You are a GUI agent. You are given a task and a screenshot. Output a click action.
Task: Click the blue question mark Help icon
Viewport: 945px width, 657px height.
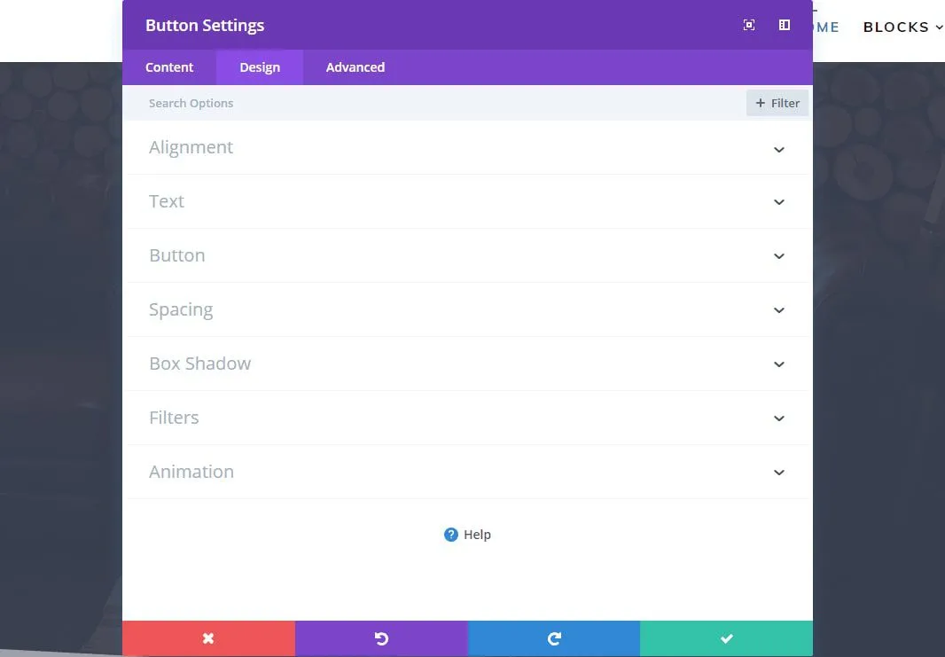pos(451,535)
